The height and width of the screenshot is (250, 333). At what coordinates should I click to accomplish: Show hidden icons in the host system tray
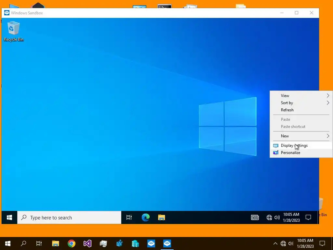pos(275,243)
